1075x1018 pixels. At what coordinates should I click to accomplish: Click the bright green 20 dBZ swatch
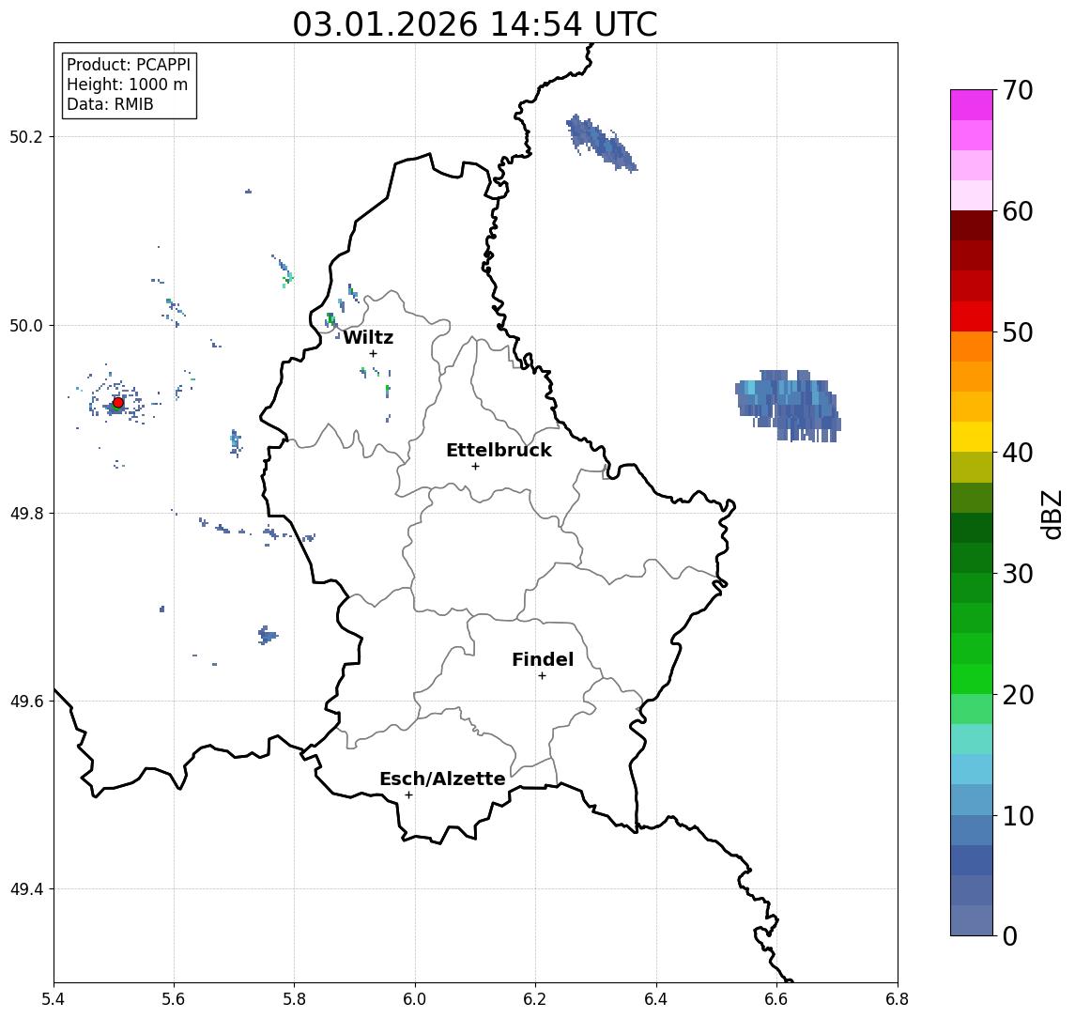click(x=972, y=678)
